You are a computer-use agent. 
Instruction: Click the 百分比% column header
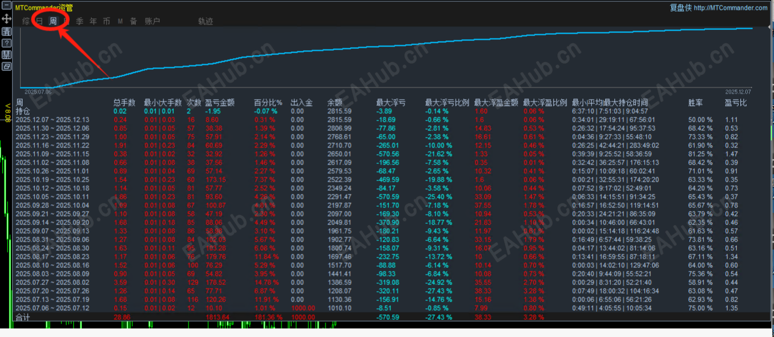tap(268, 103)
